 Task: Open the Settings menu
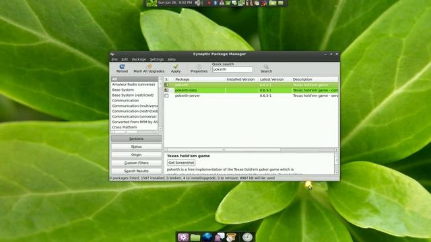[157, 59]
